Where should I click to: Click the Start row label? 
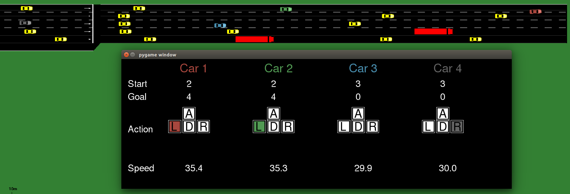coord(138,84)
